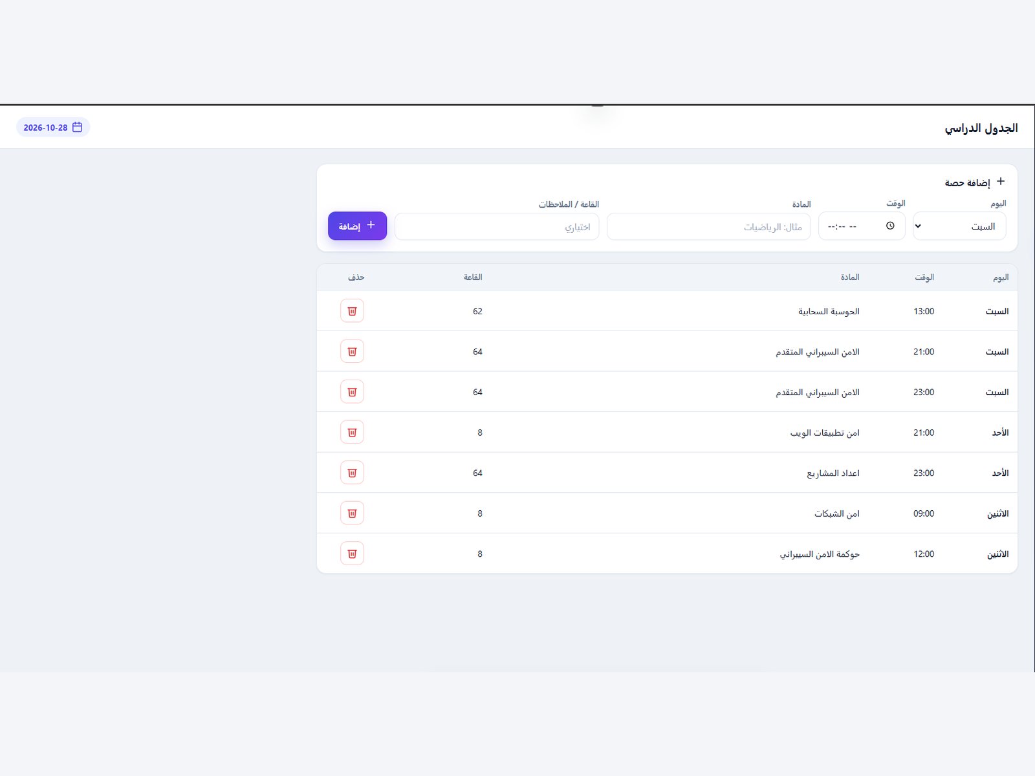Click the 12:00 time cell
The image size is (1035, 776).
point(924,554)
